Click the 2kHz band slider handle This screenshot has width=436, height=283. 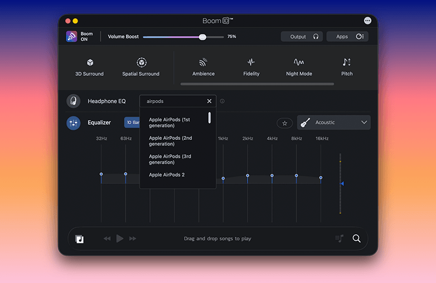[x=248, y=175]
